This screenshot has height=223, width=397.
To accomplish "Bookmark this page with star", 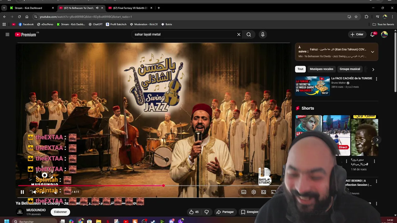I will pyautogui.click(x=356, y=17).
